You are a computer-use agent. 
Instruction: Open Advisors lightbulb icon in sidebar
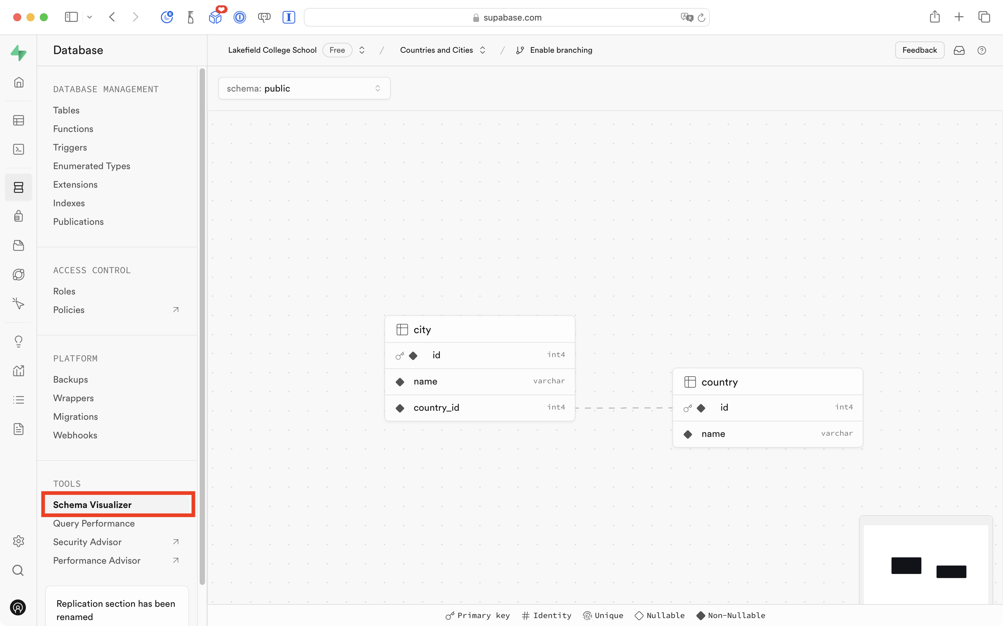(x=19, y=341)
